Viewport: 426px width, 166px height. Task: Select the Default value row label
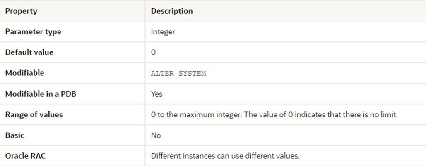click(x=29, y=52)
